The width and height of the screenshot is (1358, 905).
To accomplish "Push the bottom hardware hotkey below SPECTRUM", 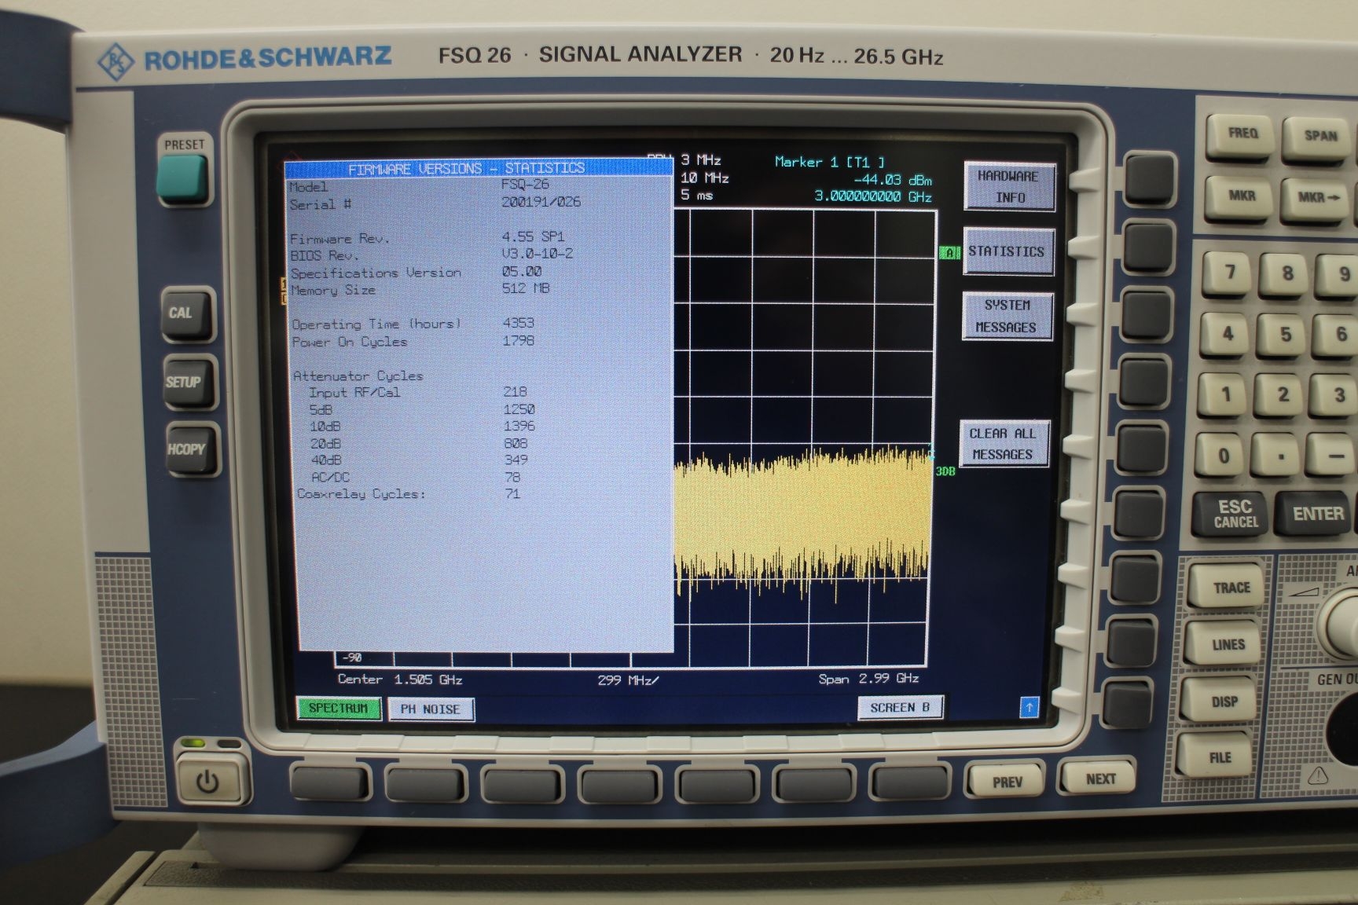I will tap(330, 782).
